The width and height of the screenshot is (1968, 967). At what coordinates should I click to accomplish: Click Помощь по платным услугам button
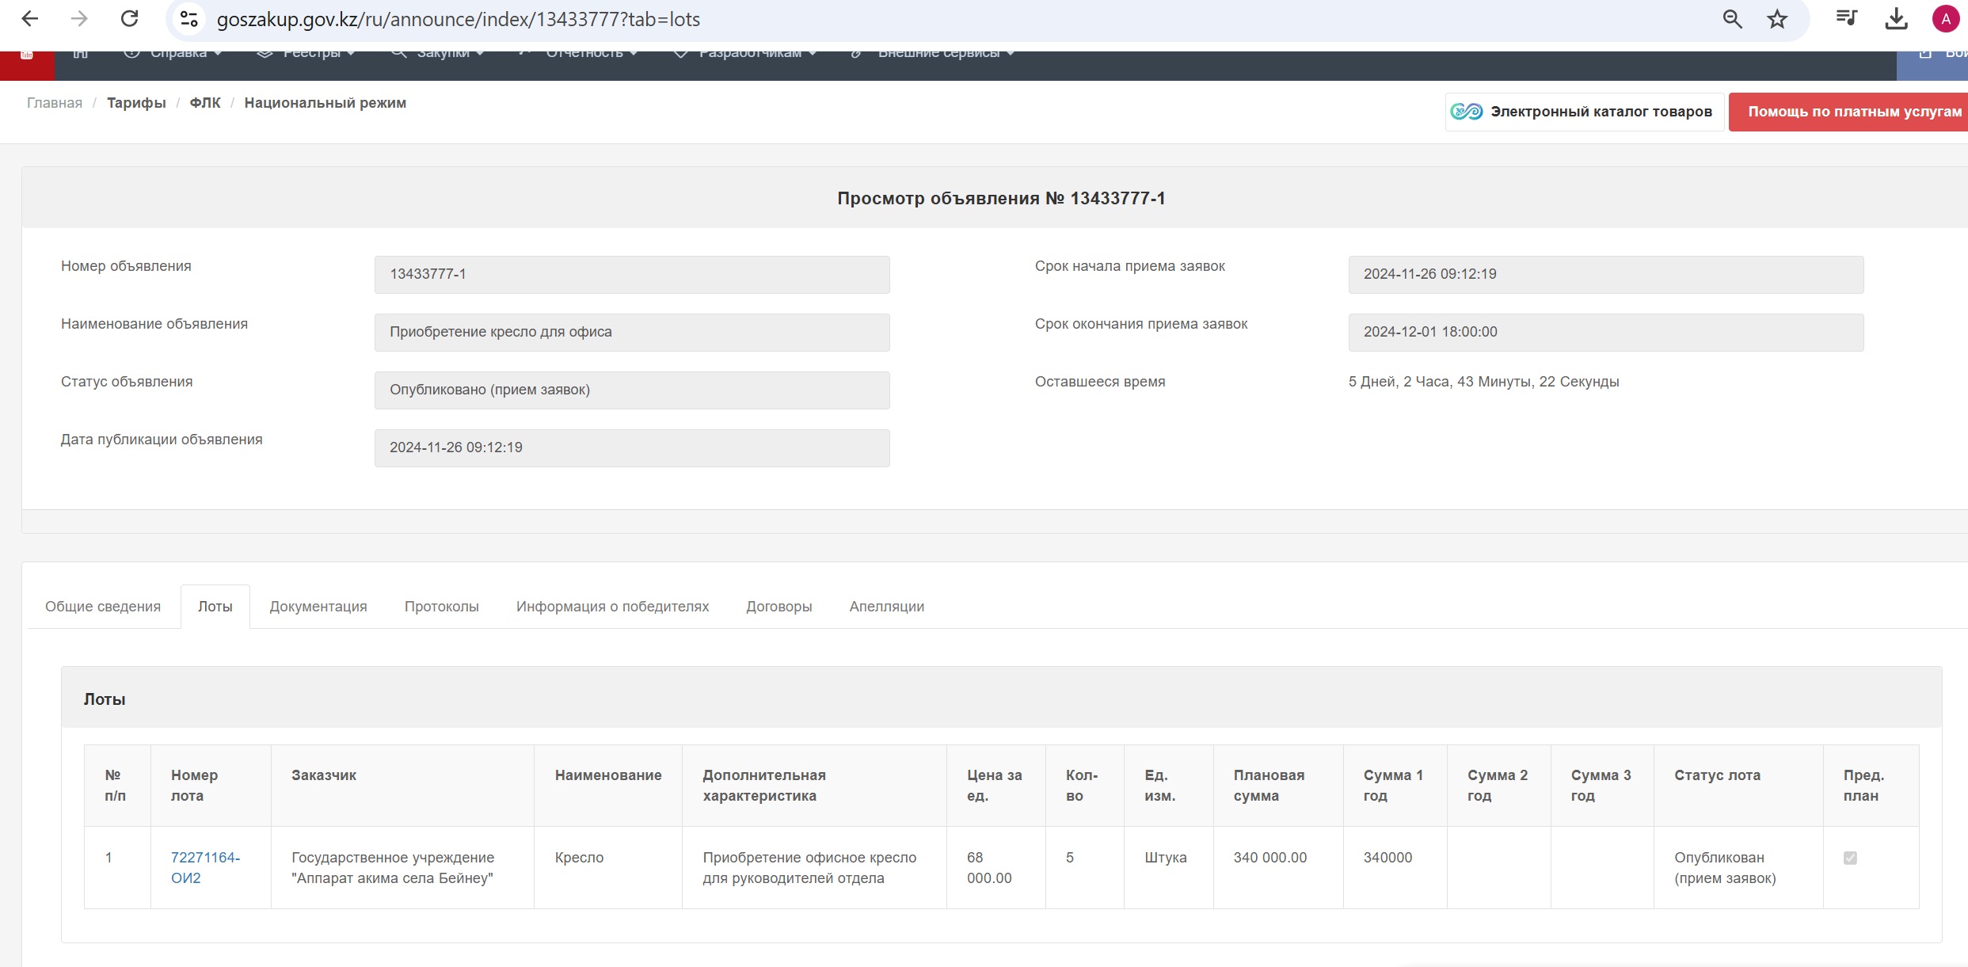[1849, 112]
